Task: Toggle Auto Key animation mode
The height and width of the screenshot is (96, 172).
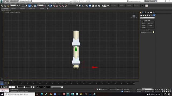Action: (139, 89)
